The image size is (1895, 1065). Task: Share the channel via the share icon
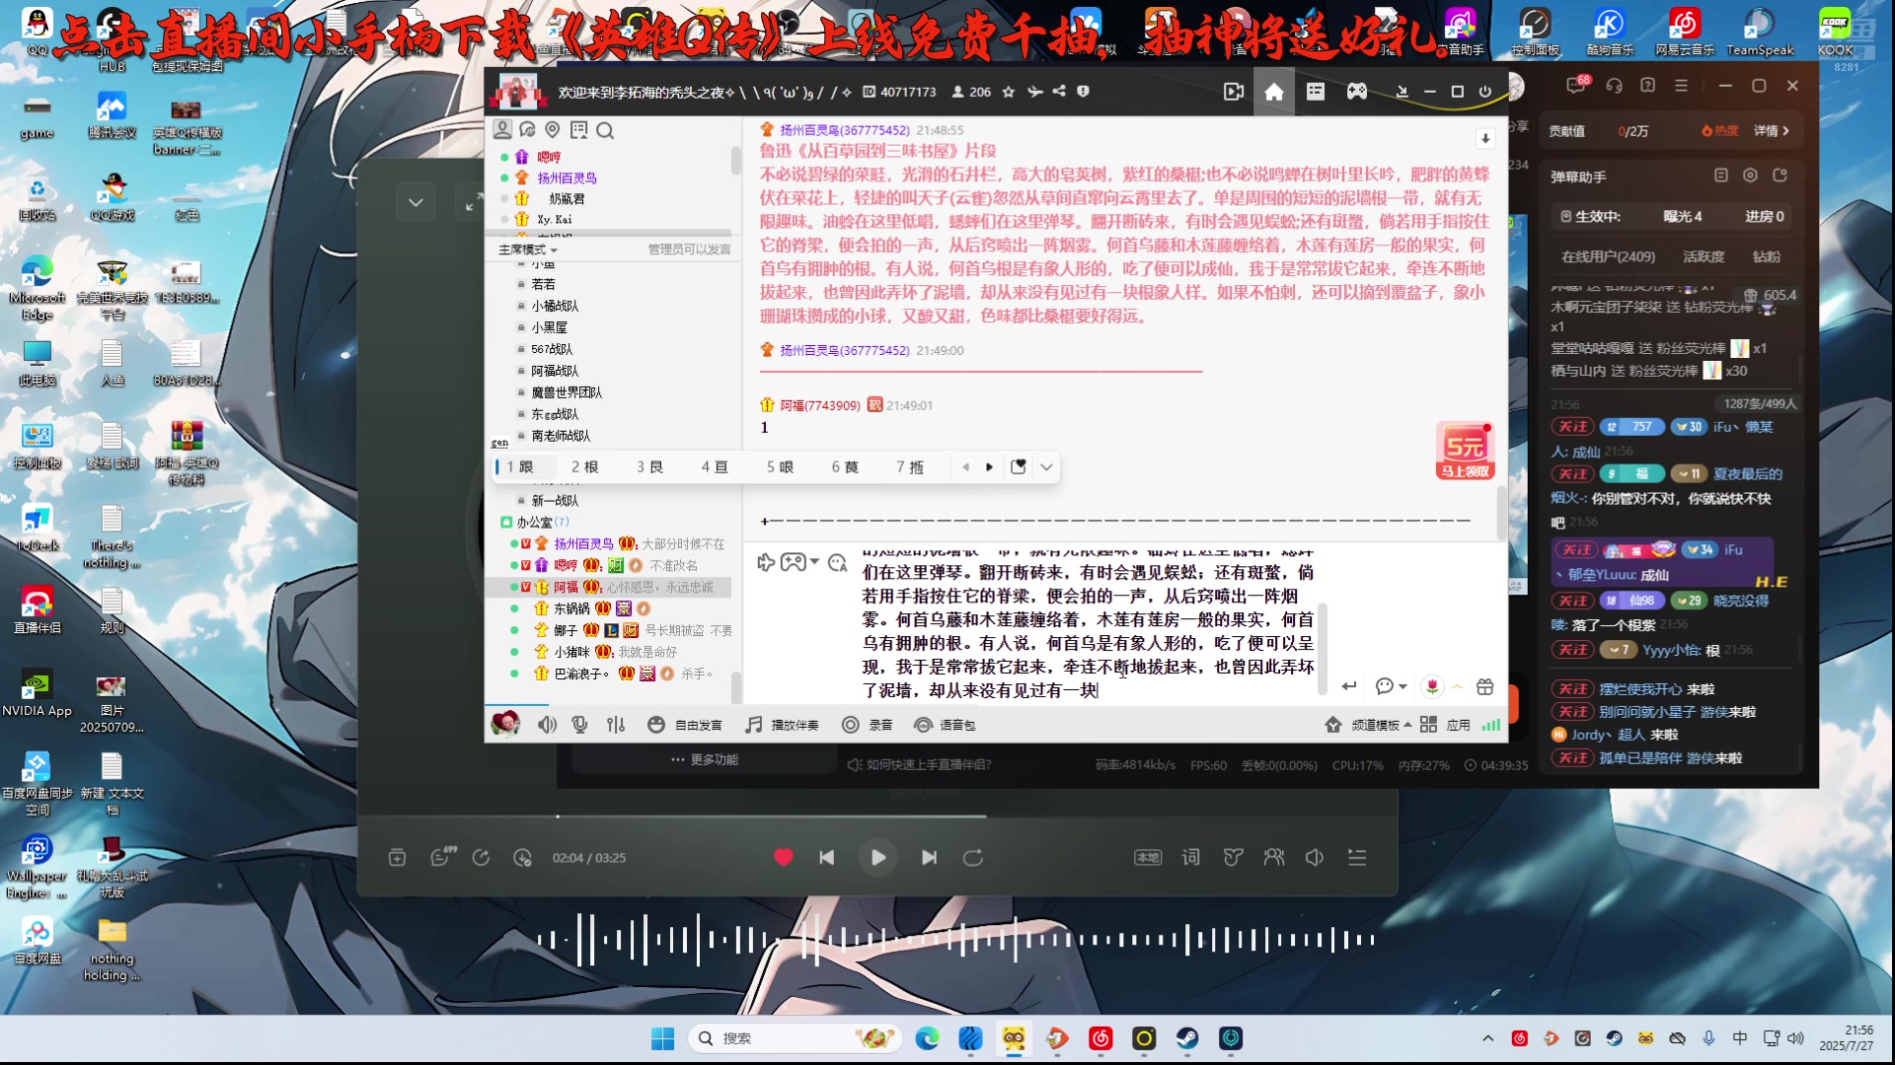tap(1059, 91)
